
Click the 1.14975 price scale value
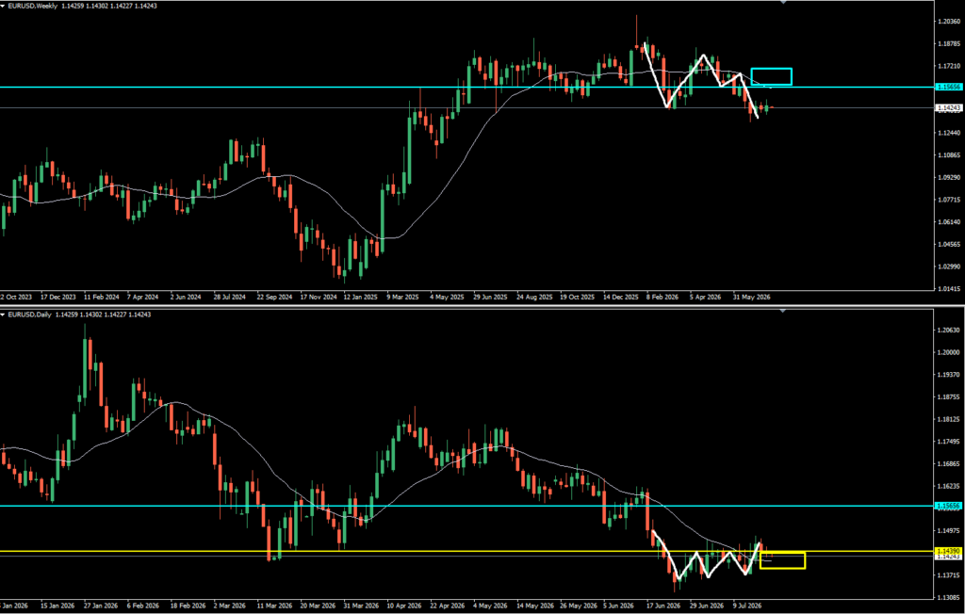tap(948, 530)
